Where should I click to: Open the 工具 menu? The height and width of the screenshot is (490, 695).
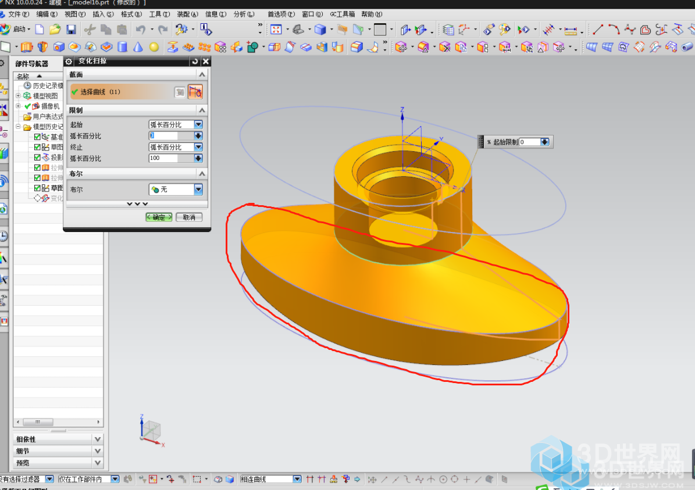159,14
